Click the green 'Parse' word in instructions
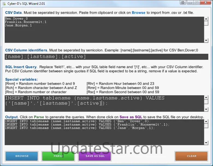The width and height of the screenshot is (213, 166). pos(39,117)
